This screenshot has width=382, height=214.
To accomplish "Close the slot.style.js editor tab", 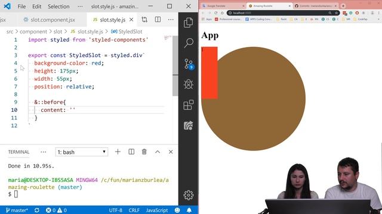I will (131, 20).
